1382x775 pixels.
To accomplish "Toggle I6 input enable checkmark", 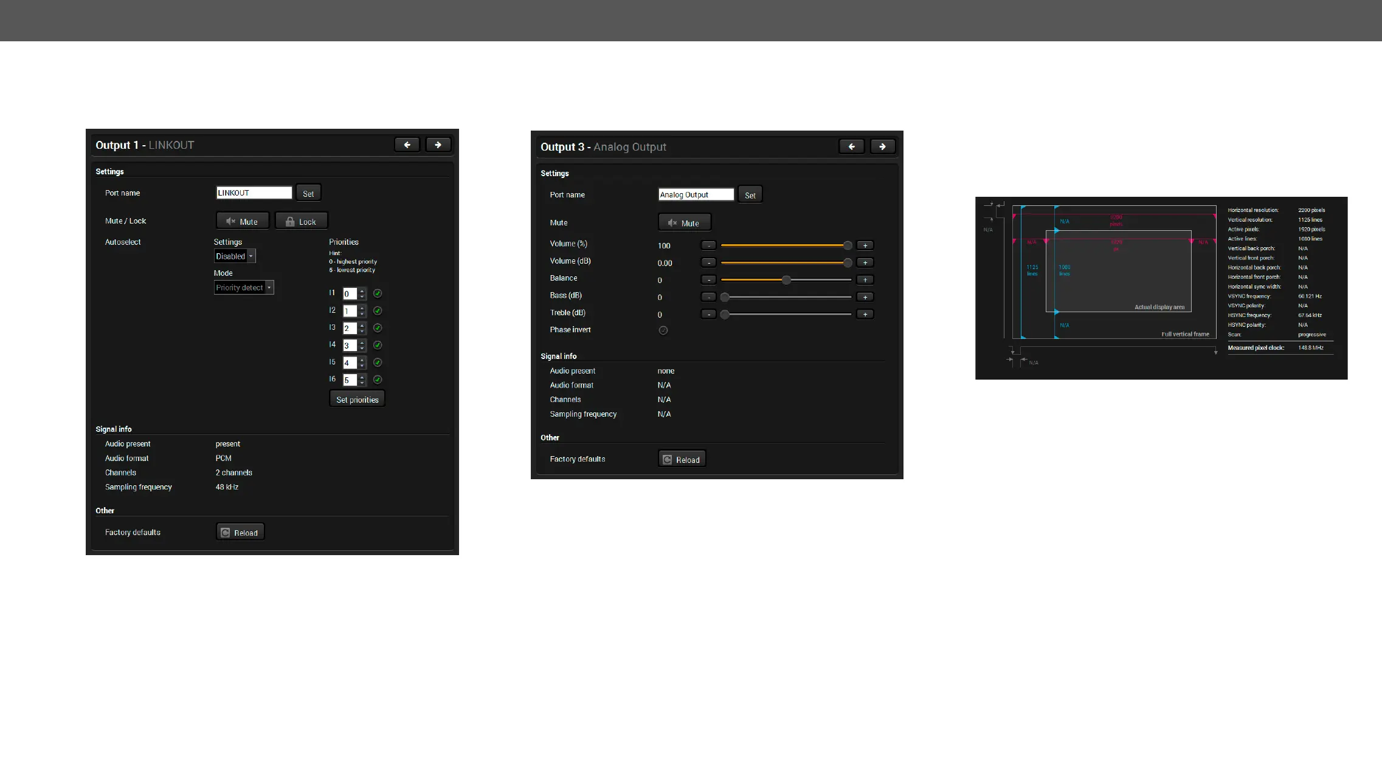I will [378, 380].
